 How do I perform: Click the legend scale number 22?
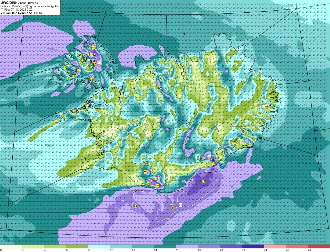243,250
